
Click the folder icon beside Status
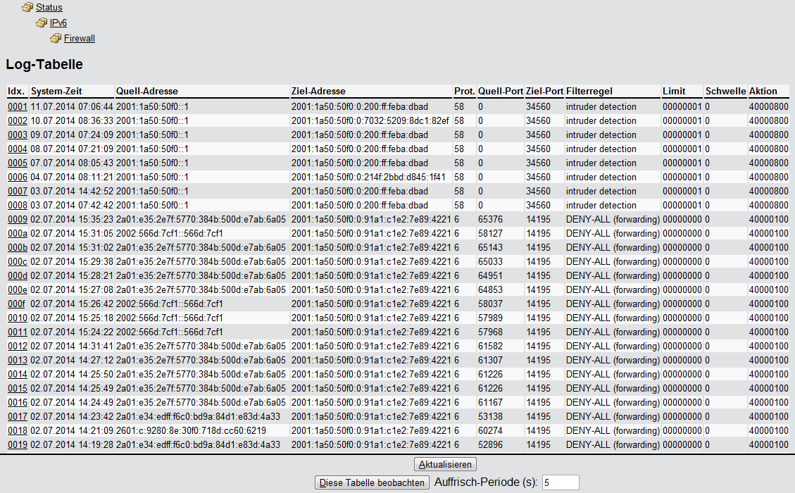pyautogui.click(x=27, y=8)
